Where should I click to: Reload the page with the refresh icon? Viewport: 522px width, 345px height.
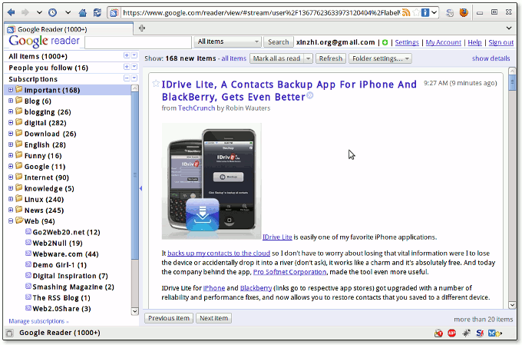point(97,12)
